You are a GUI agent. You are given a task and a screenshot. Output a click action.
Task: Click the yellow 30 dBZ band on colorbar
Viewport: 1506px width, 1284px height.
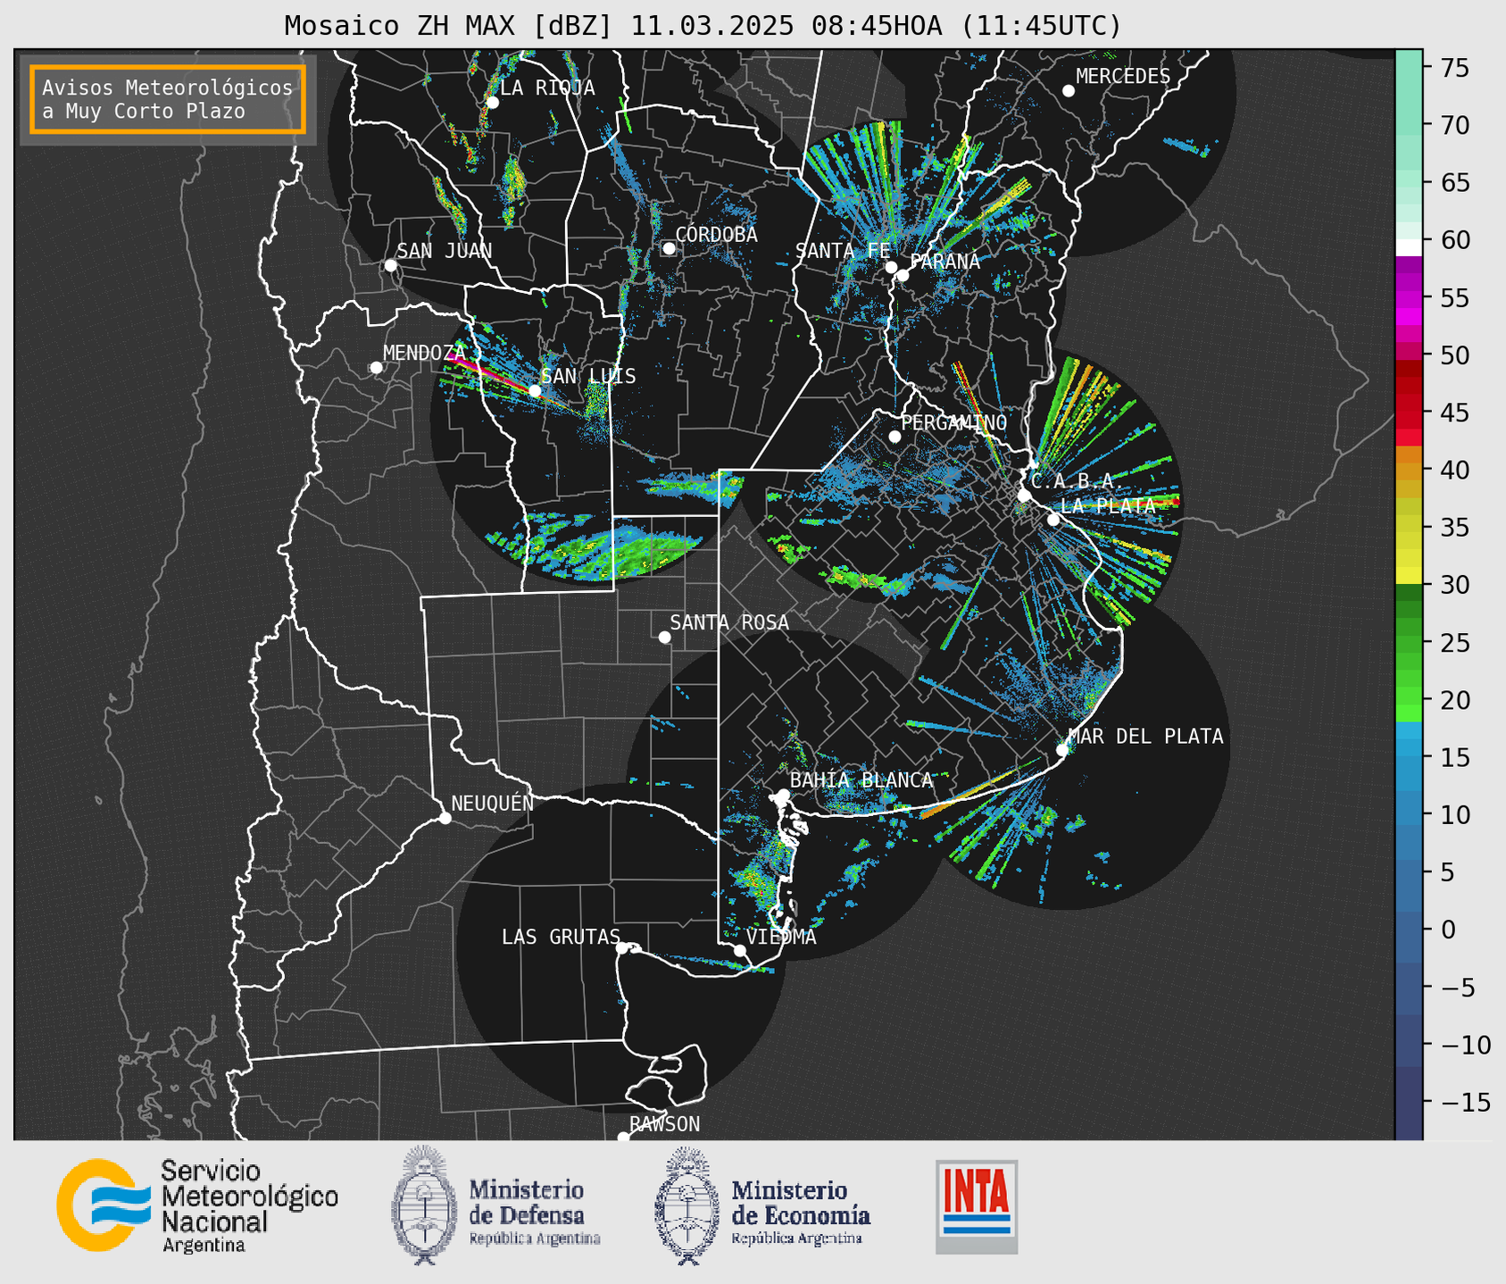[x=1409, y=576]
